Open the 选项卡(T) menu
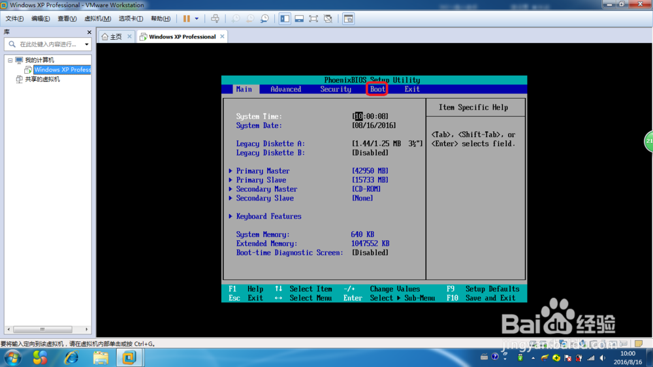Image resolution: width=653 pixels, height=367 pixels. [131, 19]
